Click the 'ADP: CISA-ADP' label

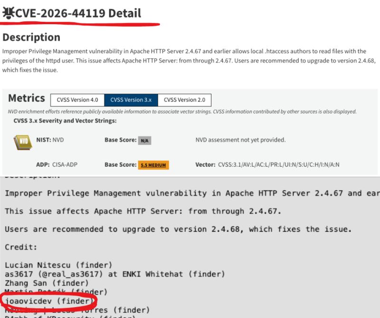pos(57,165)
